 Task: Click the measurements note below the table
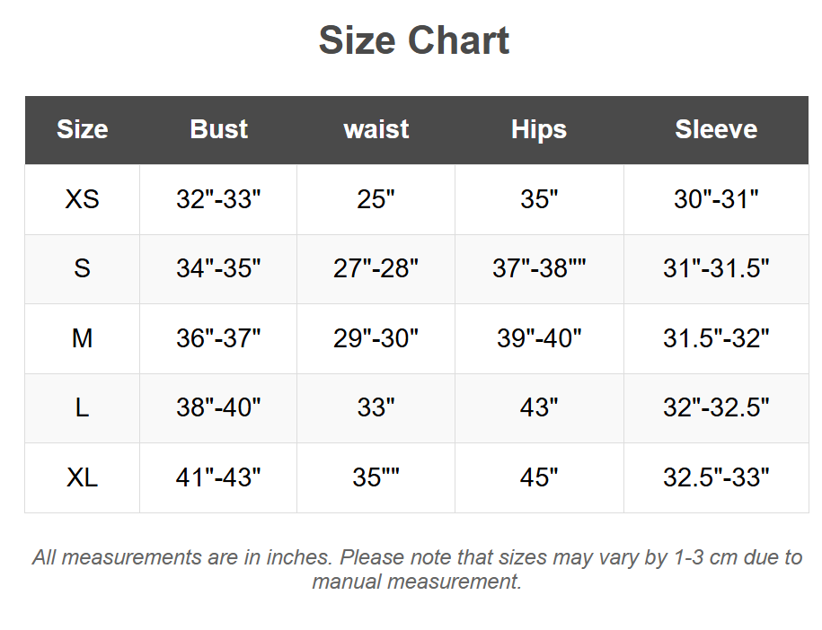tap(417, 569)
